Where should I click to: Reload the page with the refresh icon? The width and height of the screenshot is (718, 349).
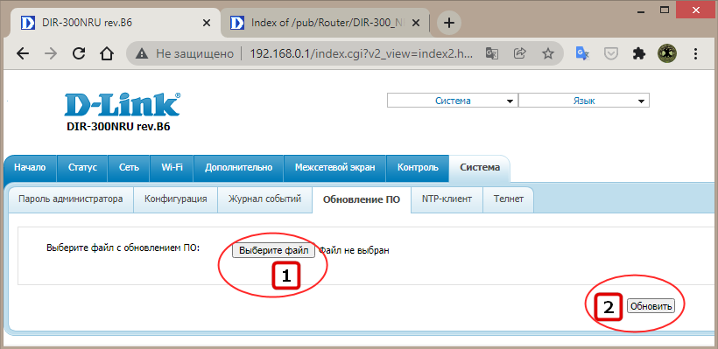click(x=79, y=54)
